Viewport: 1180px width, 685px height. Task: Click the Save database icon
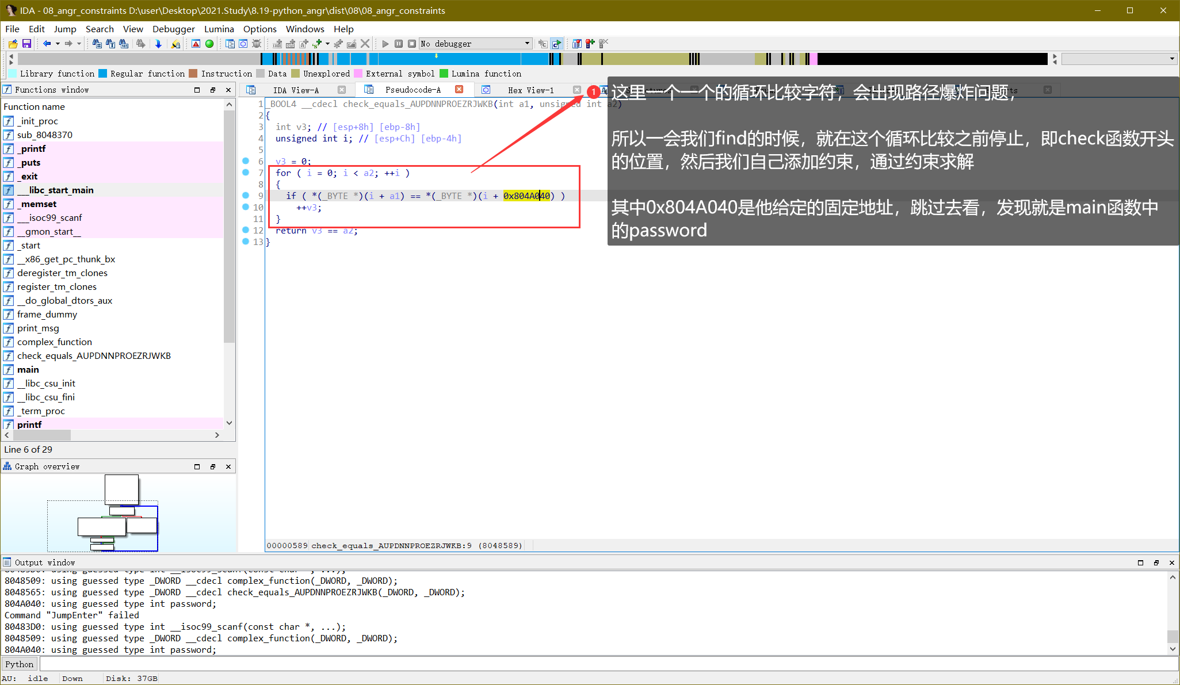26,44
